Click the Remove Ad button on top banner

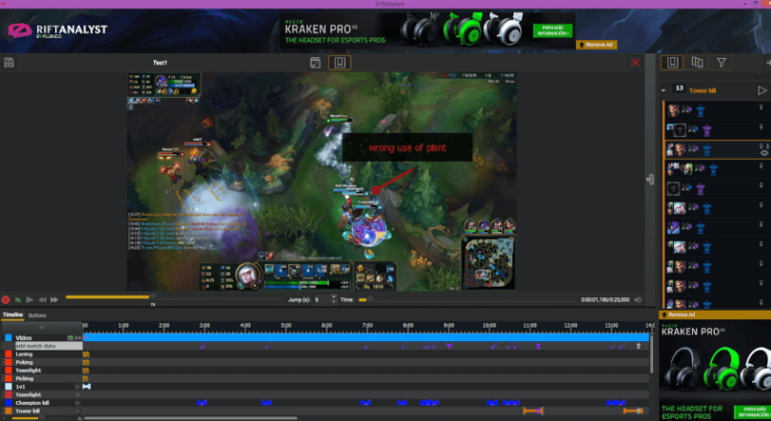click(x=596, y=45)
